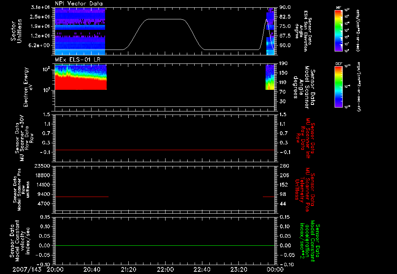Click the 4700 scanner position tick value

pyautogui.click(x=43, y=204)
